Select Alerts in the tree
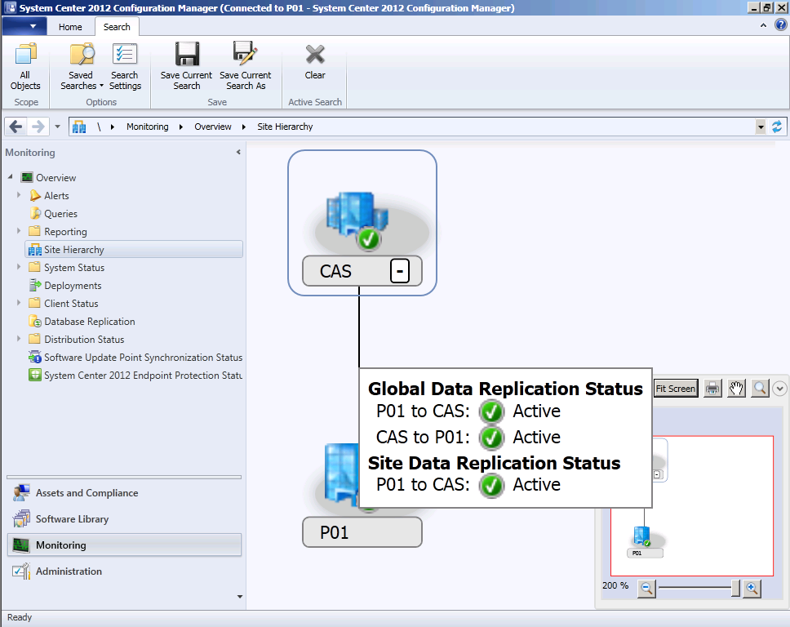 56,196
